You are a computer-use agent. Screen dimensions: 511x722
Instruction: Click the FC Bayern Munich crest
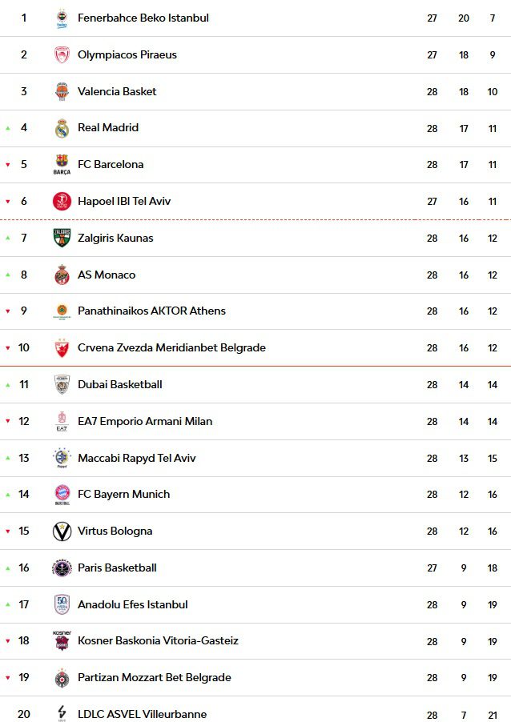click(62, 495)
